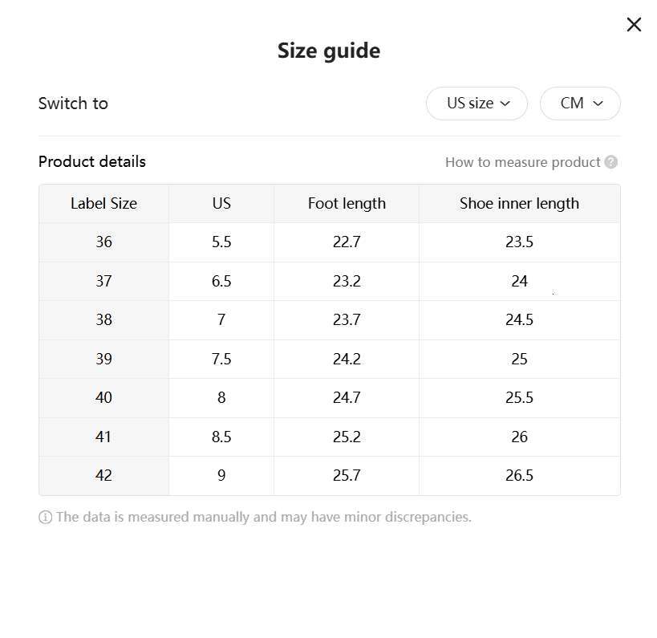Open the US size dropdown
Image resolution: width=657 pixels, height=638 pixels.
477,104
